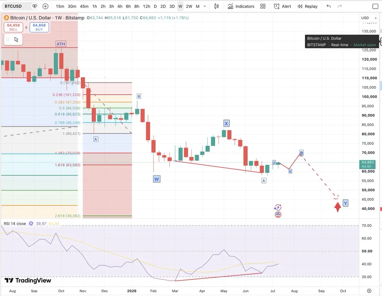The width and height of the screenshot is (382, 296).
Task: Open the purple lightning event marker
Action: (278, 208)
